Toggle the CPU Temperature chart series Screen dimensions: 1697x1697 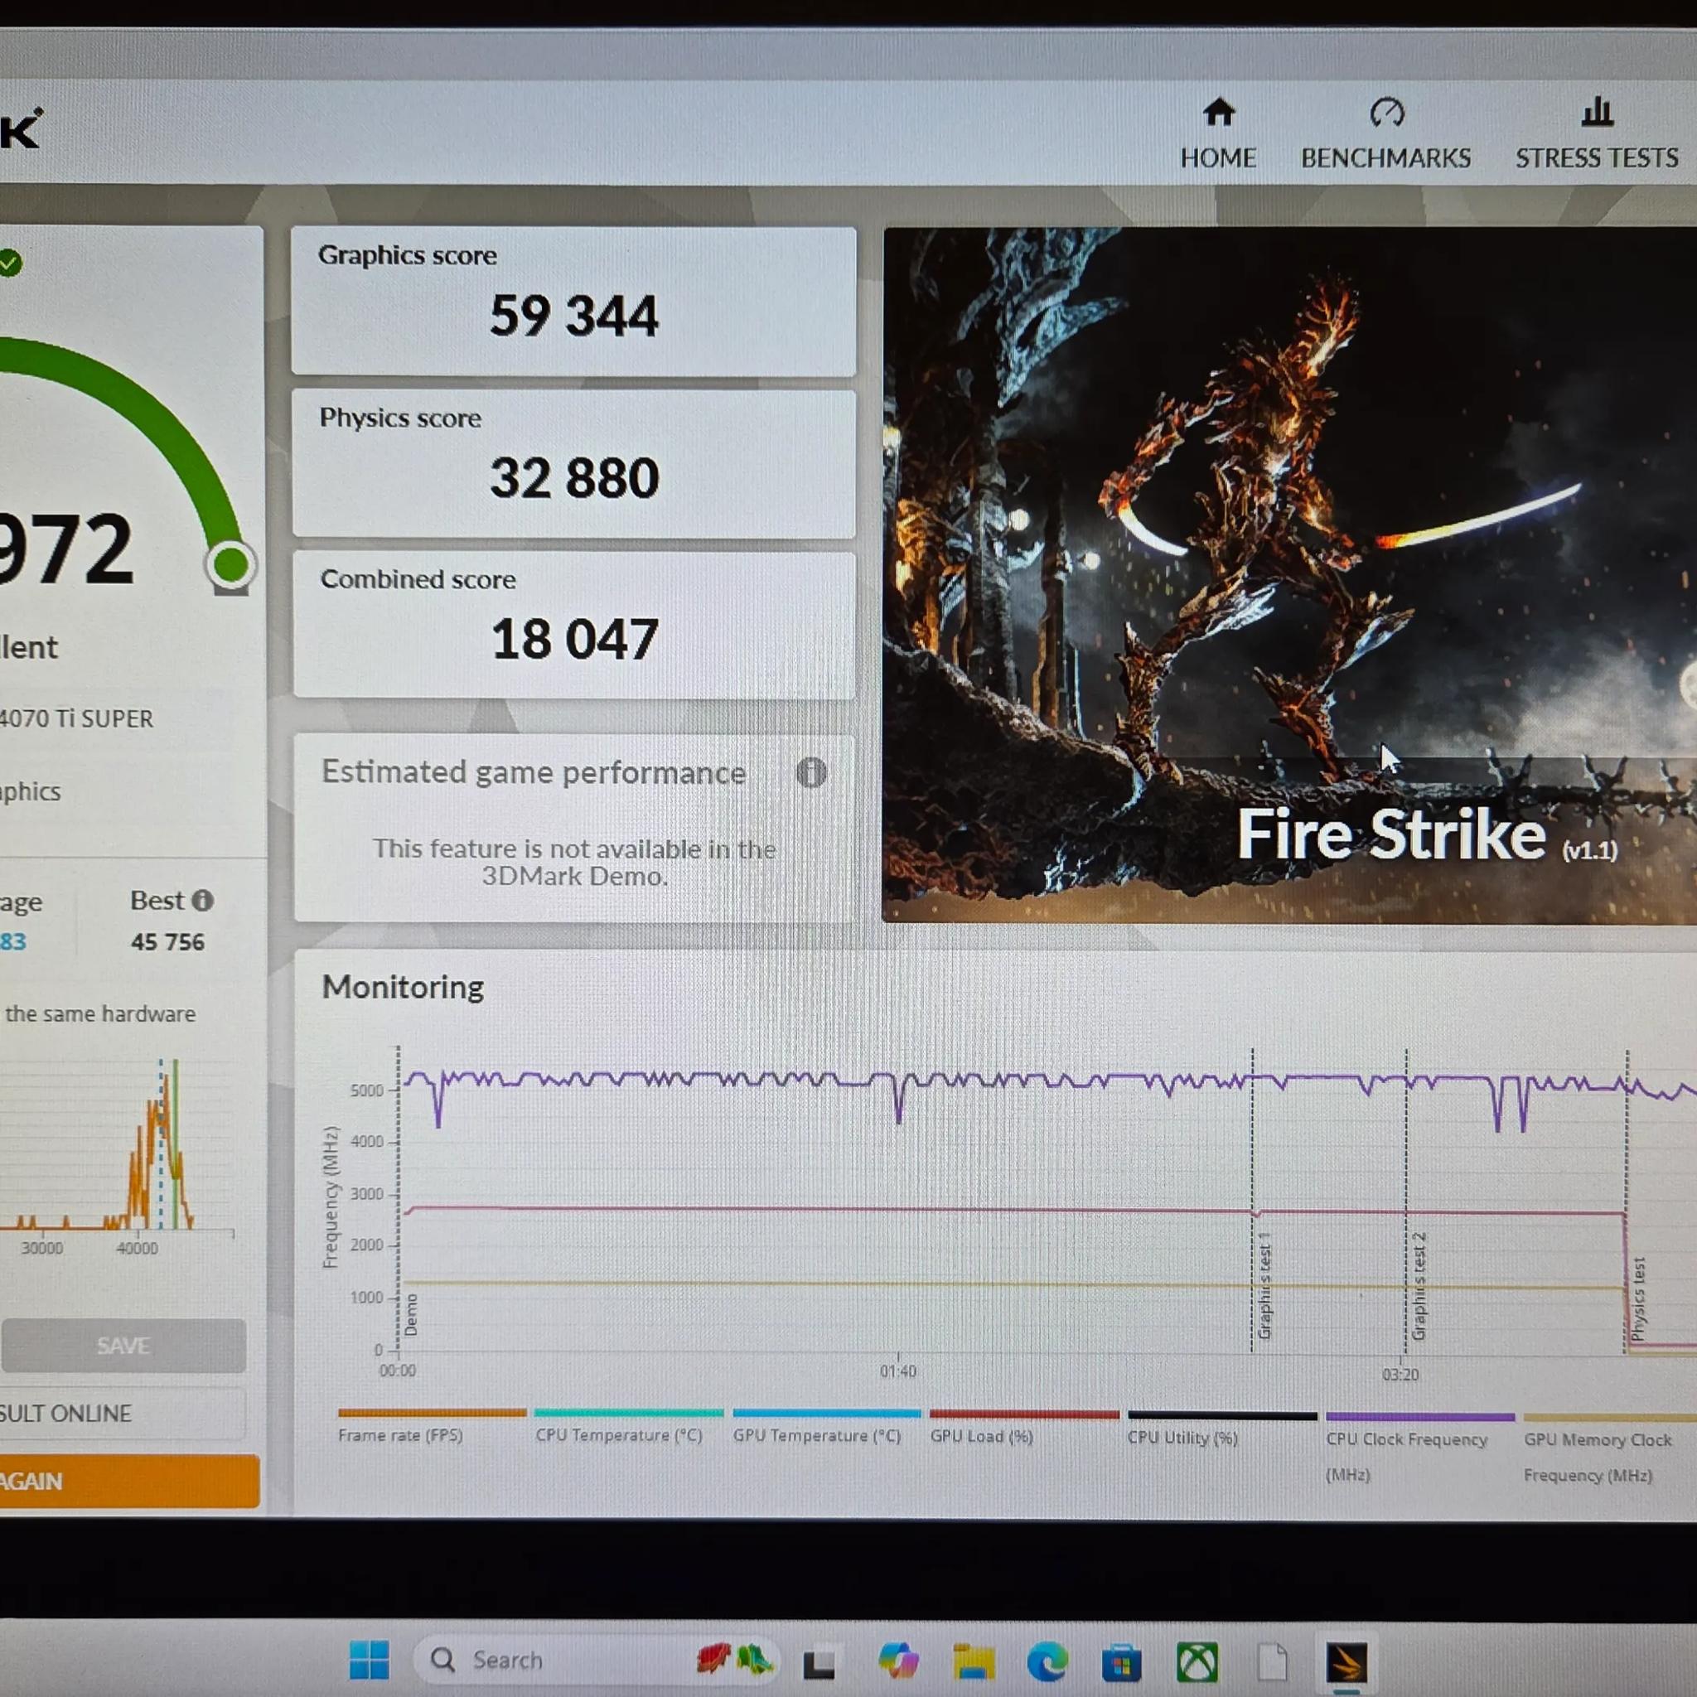point(628,1427)
